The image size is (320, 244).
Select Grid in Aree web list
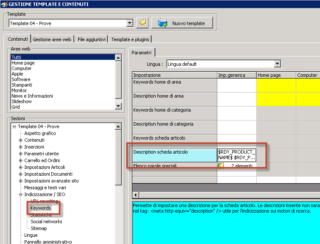[x=63, y=107]
